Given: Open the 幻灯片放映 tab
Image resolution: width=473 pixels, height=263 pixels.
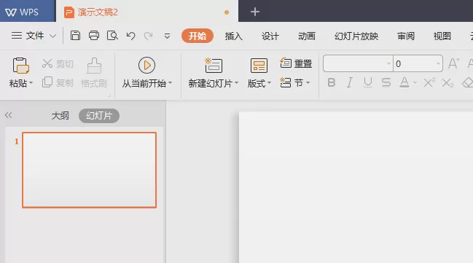Looking at the screenshot, I should pos(356,36).
